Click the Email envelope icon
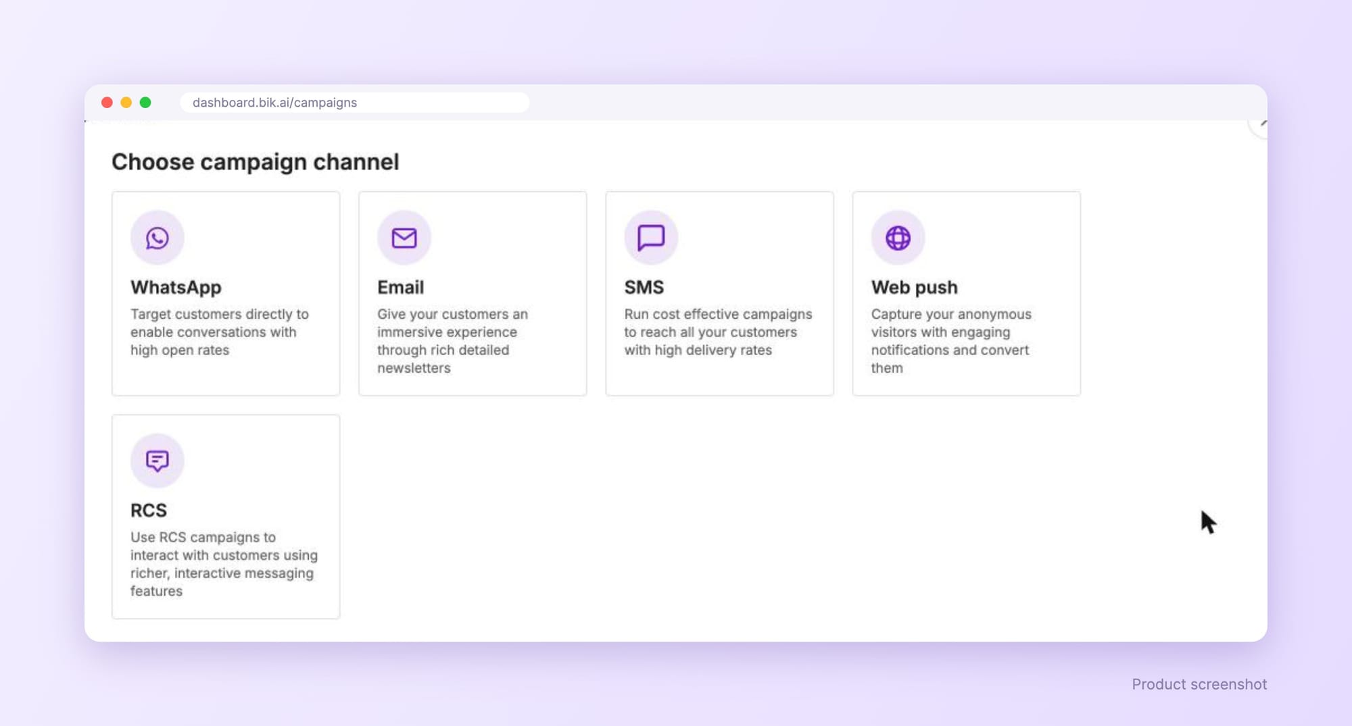This screenshot has width=1352, height=726. (x=404, y=238)
